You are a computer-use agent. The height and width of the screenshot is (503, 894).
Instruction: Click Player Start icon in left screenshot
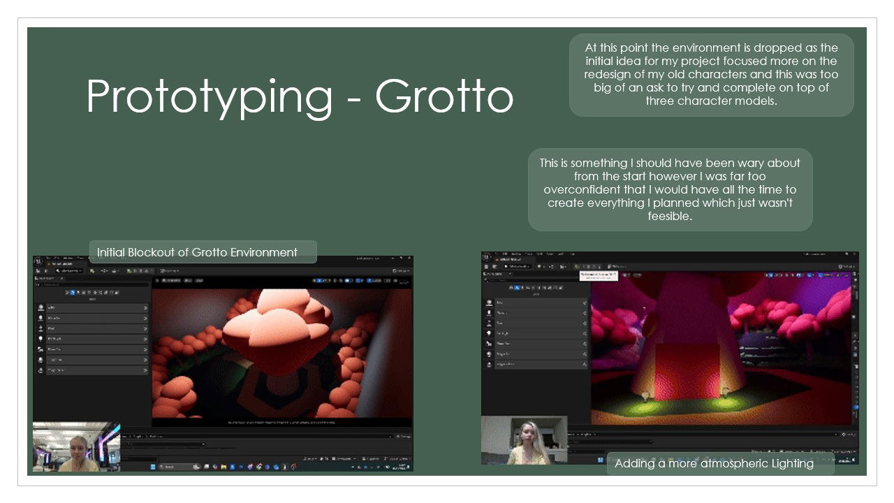click(41, 349)
